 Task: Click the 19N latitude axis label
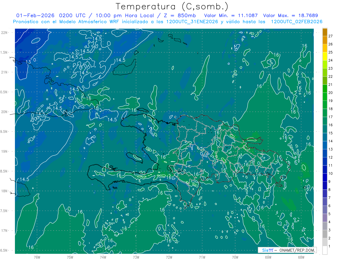[x=4, y=151]
